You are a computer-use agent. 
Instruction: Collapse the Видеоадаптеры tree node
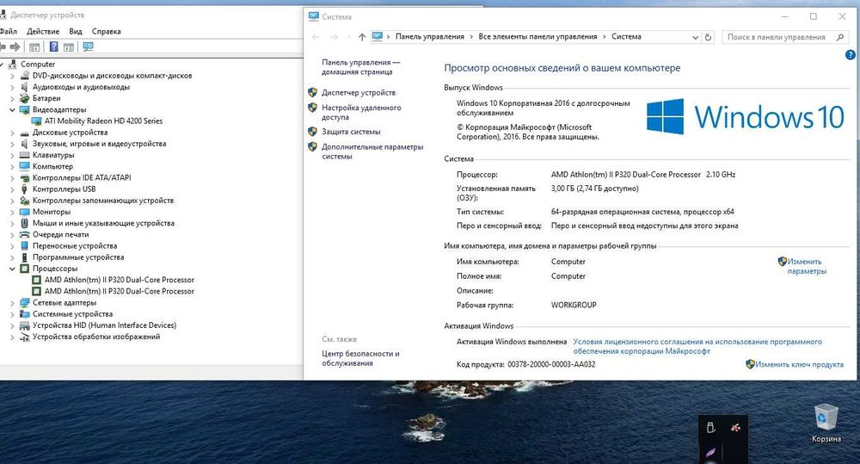coord(12,110)
